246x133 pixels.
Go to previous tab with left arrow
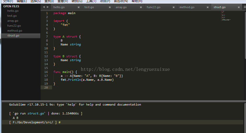click(x=44, y=7)
